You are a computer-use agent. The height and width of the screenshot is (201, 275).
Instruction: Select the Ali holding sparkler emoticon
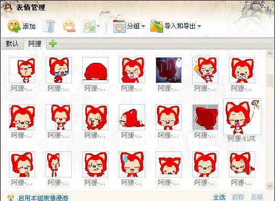point(205,70)
